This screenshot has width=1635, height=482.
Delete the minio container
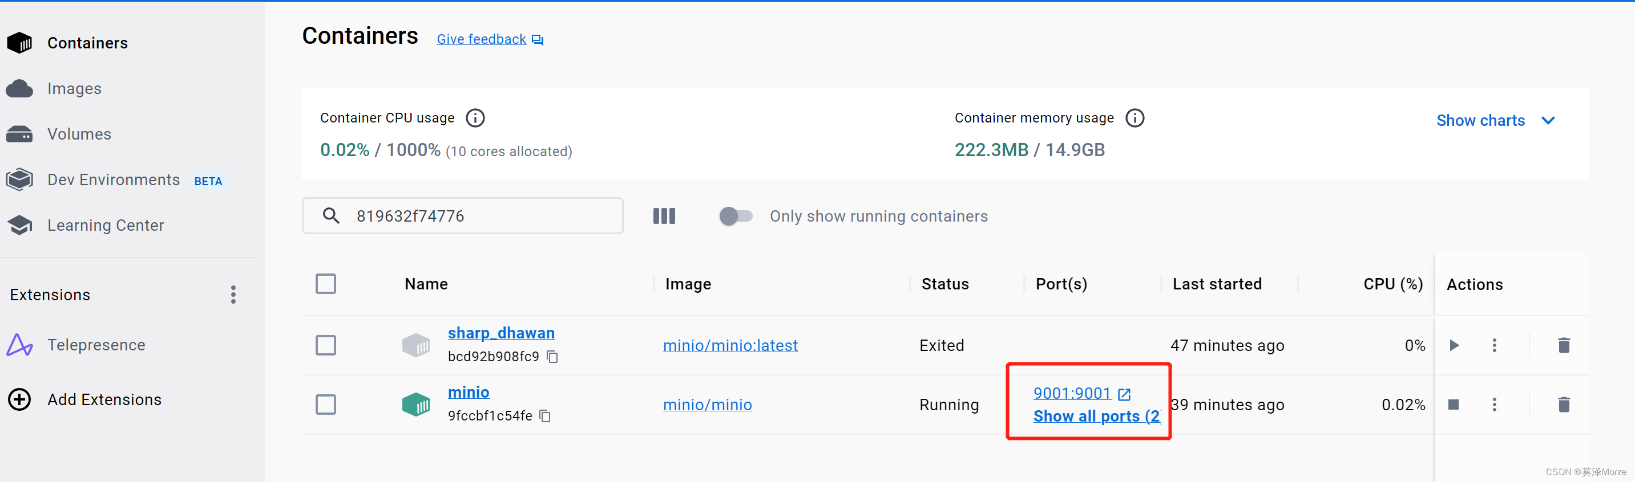click(x=1564, y=405)
